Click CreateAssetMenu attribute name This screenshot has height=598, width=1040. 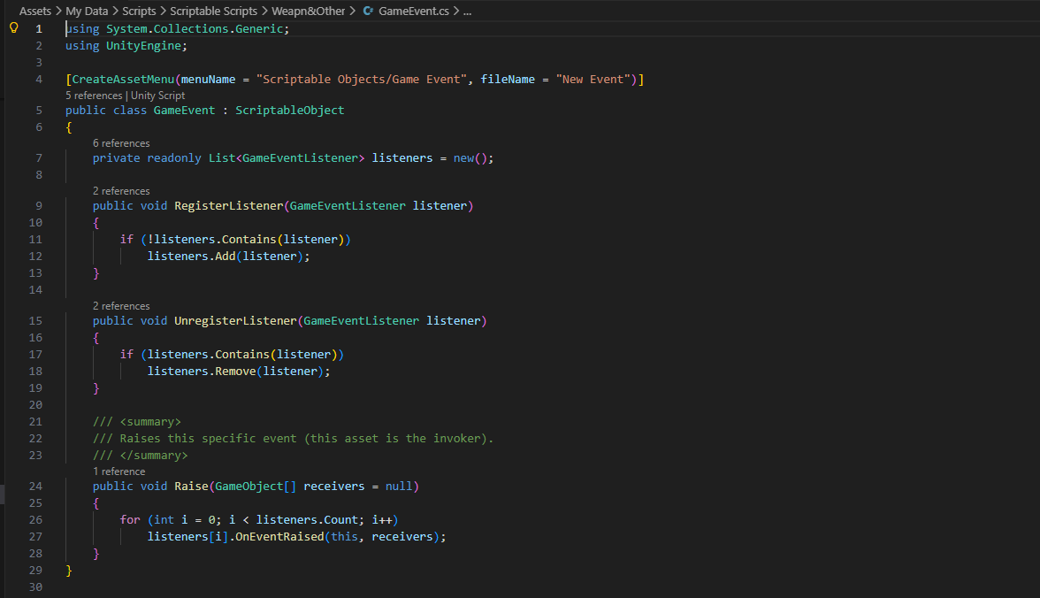pos(123,79)
